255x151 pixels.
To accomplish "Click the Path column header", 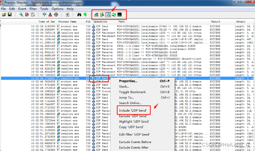I will click(x=121, y=21).
